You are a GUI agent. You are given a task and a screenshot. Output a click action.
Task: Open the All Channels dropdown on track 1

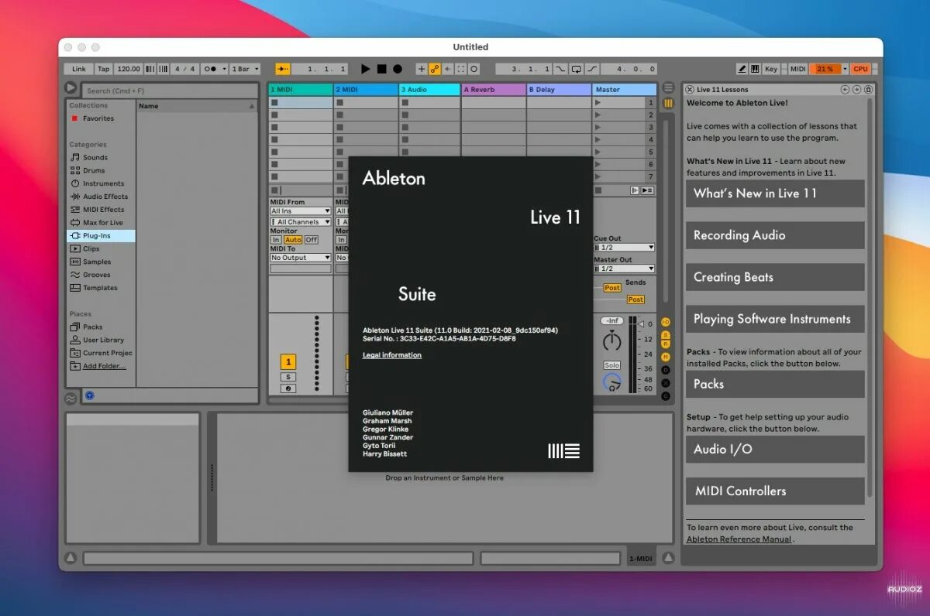pos(301,222)
